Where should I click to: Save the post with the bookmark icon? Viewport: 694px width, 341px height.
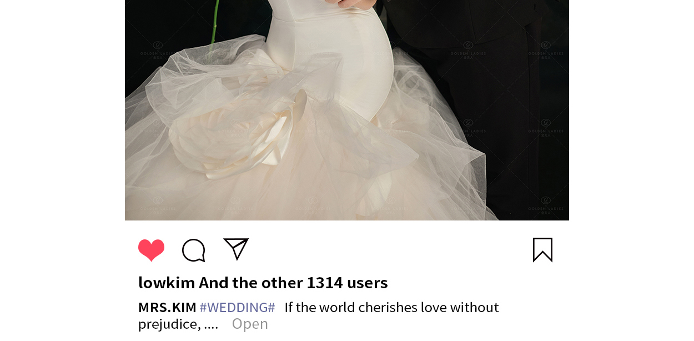pos(542,249)
